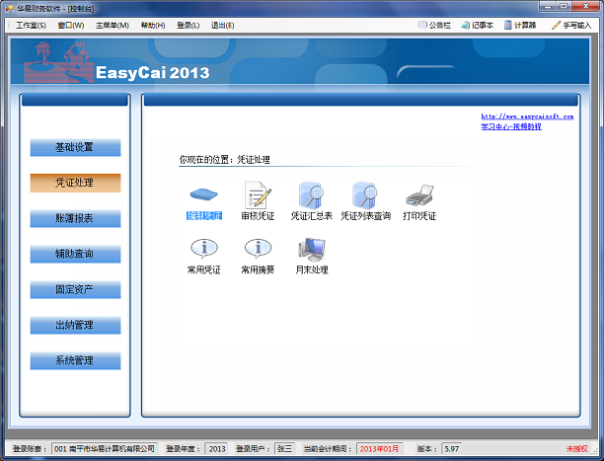Open the 主菜单(M) menu

(x=113, y=26)
